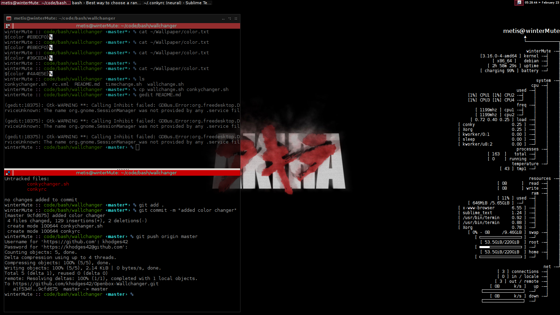Image resolution: width=560 pixels, height=315 pixels.
Task: Focus the top terminal pane's title strip
Action: click(126, 26)
